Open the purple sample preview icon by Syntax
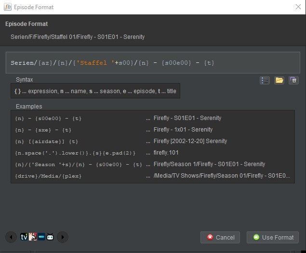Viewport: 306px width, 253px height. click(x=293, y=80)
